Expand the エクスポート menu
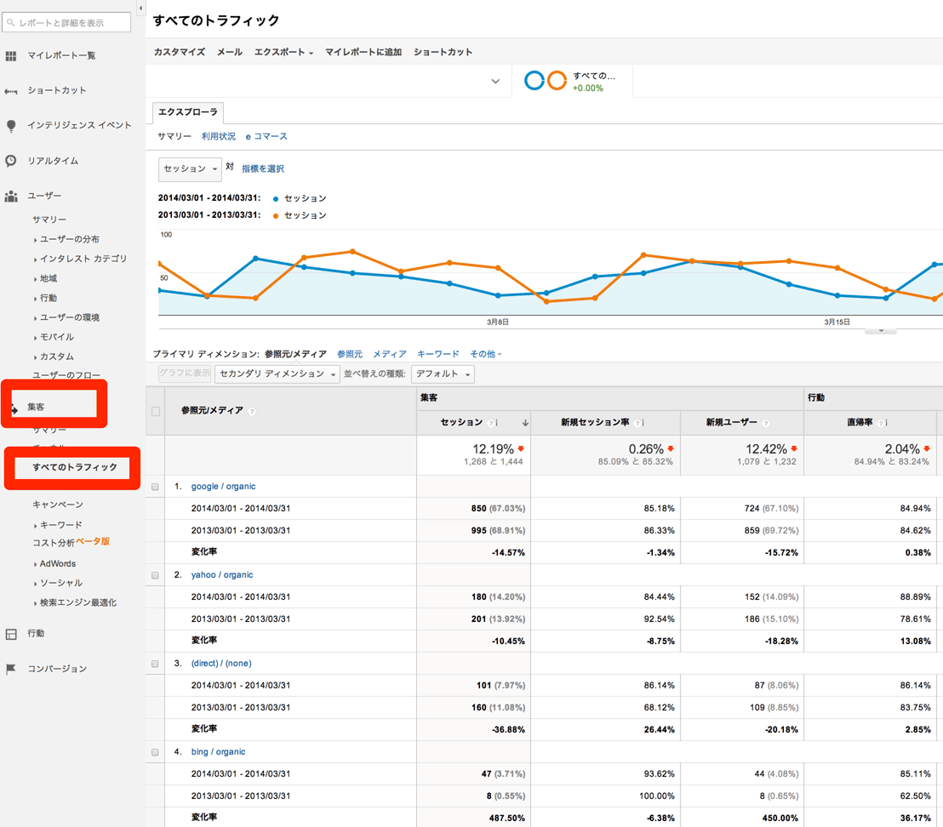Image resolution: width=943 pixels, height=827 pixels. point(283,53)
